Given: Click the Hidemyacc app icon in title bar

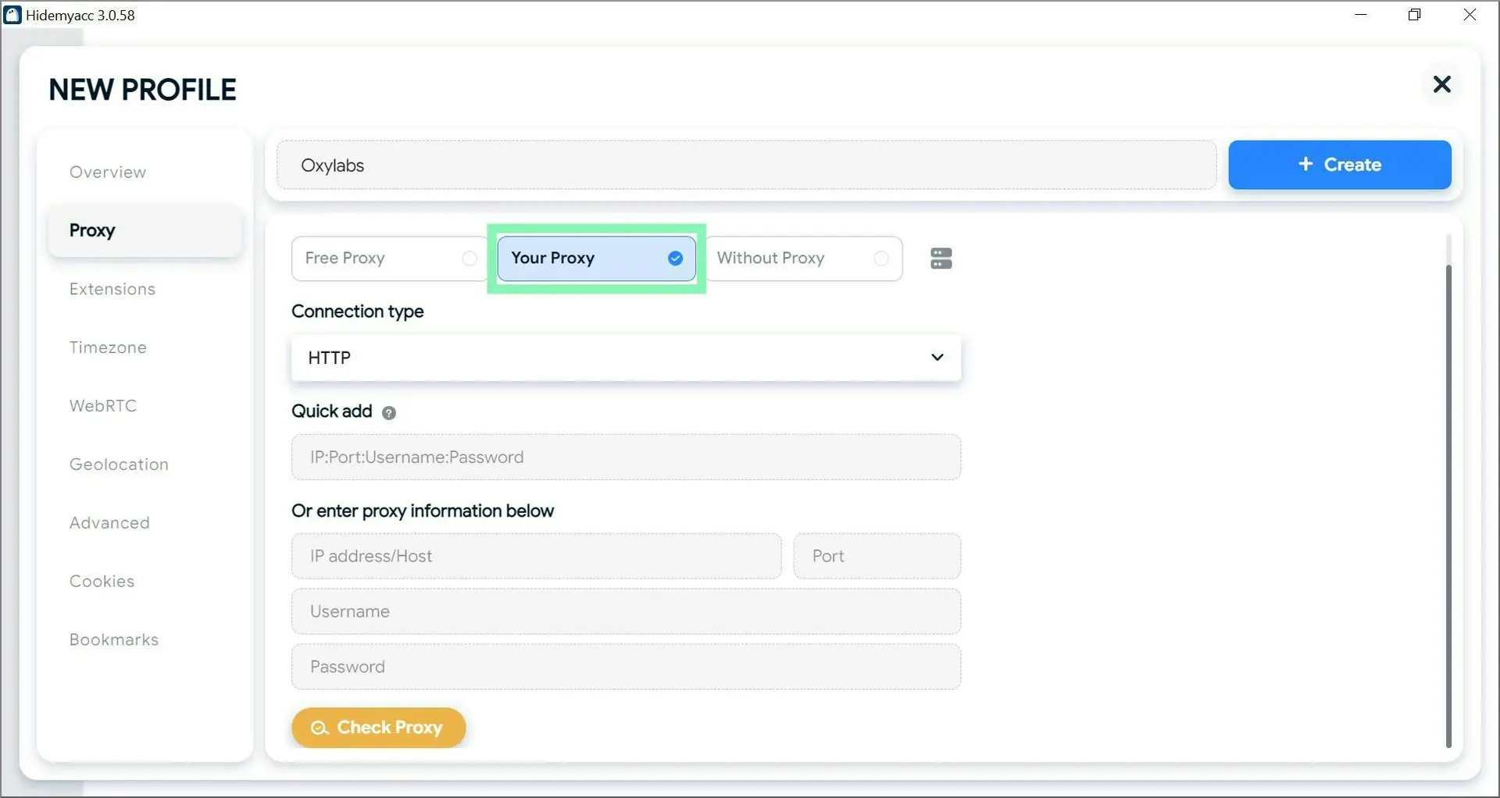Looking at the screenshot, I should click(12, 15).
